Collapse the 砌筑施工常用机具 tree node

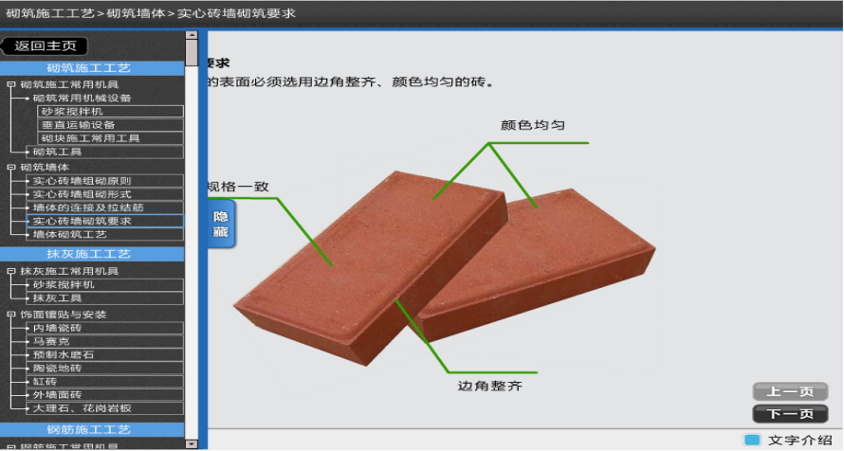pos(10,84)
